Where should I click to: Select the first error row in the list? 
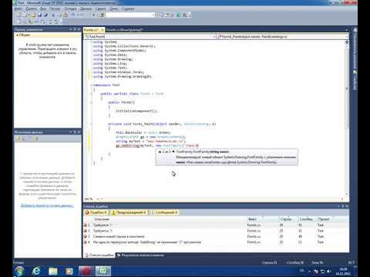[216, 225]
